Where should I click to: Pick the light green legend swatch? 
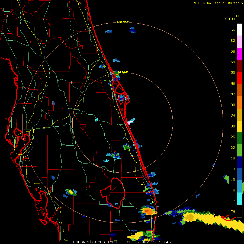click(239, 150)
